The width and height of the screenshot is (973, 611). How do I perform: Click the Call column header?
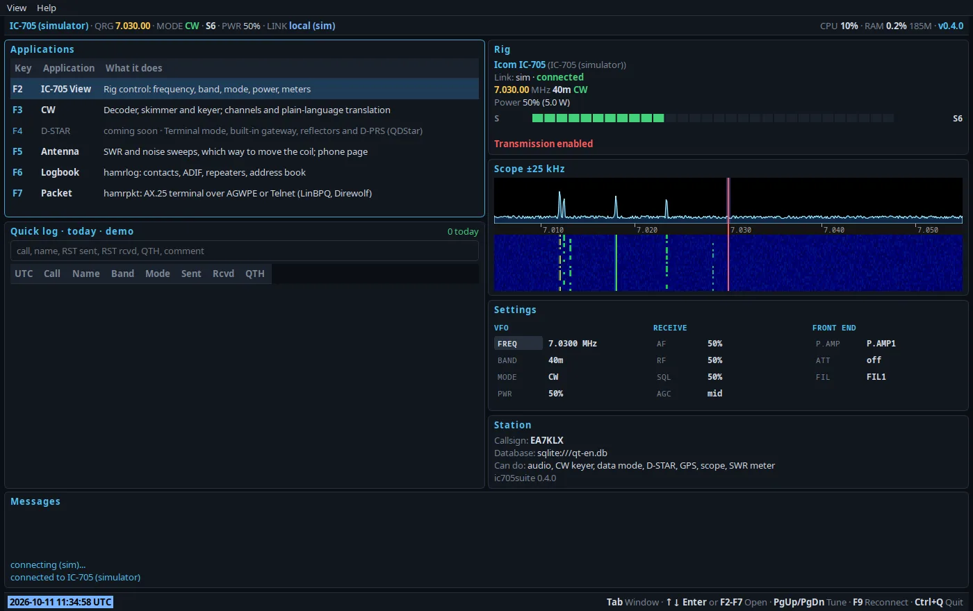pyautogui.click(x=52, y=274)
